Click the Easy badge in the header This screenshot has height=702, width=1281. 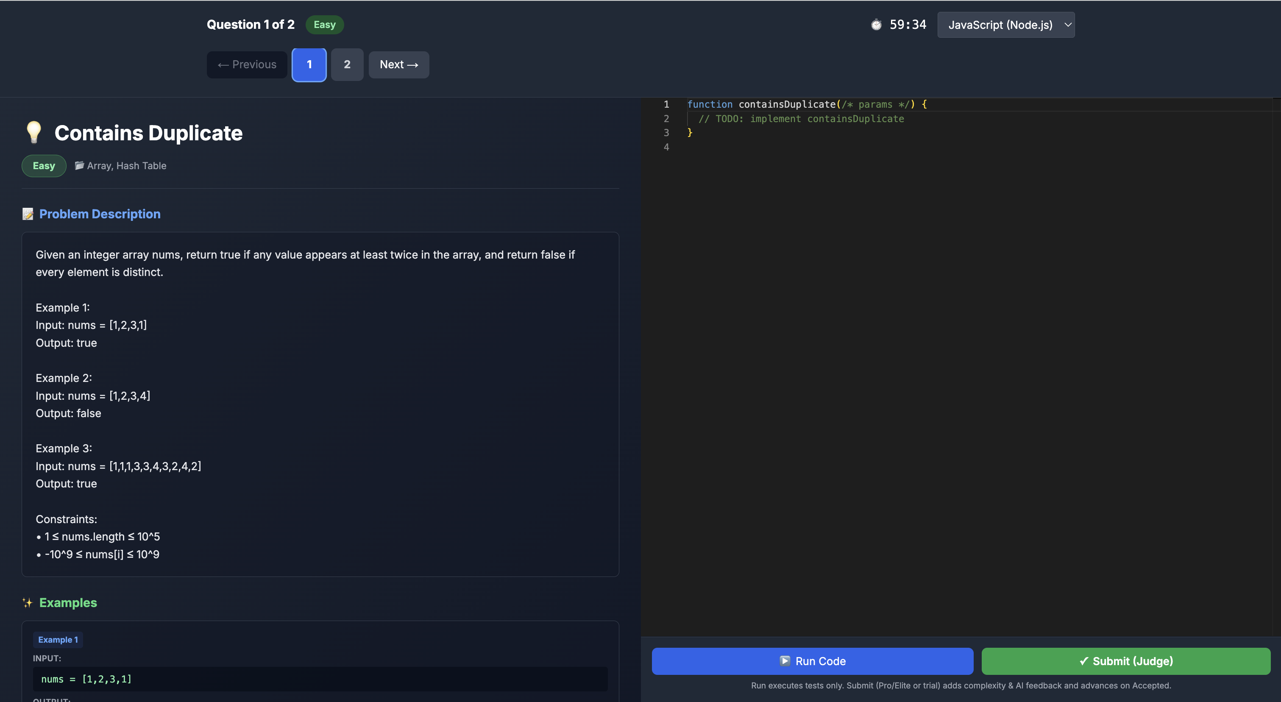click(x=324, y=25)
